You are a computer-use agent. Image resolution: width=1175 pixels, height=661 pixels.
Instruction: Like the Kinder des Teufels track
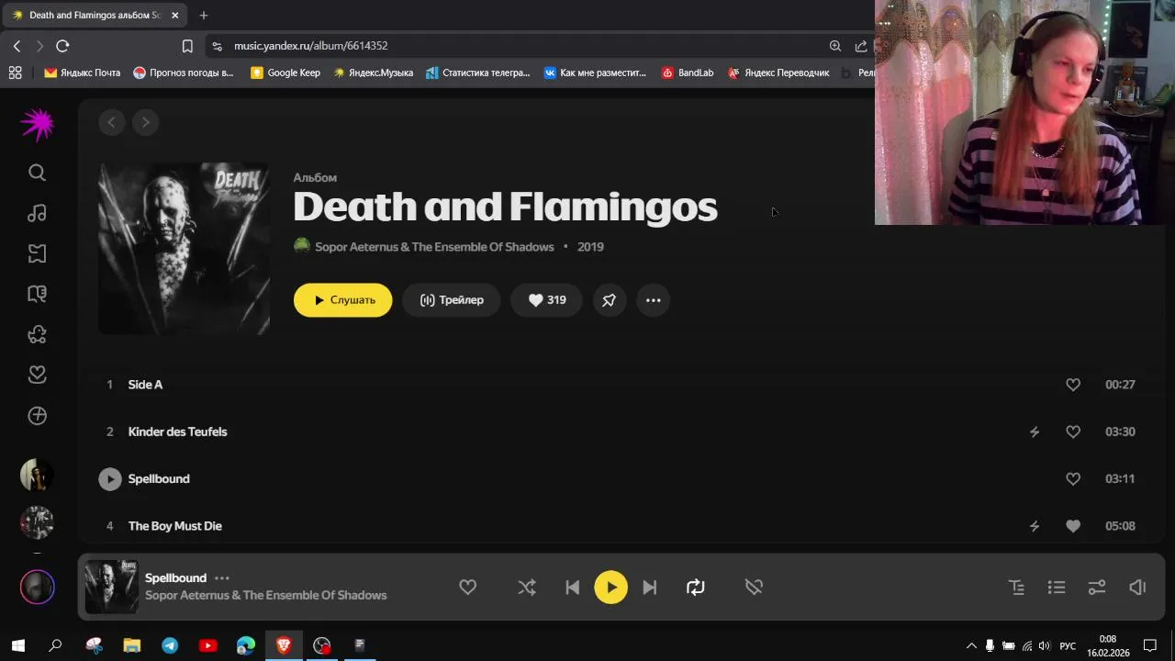[x=1073, y=431]
